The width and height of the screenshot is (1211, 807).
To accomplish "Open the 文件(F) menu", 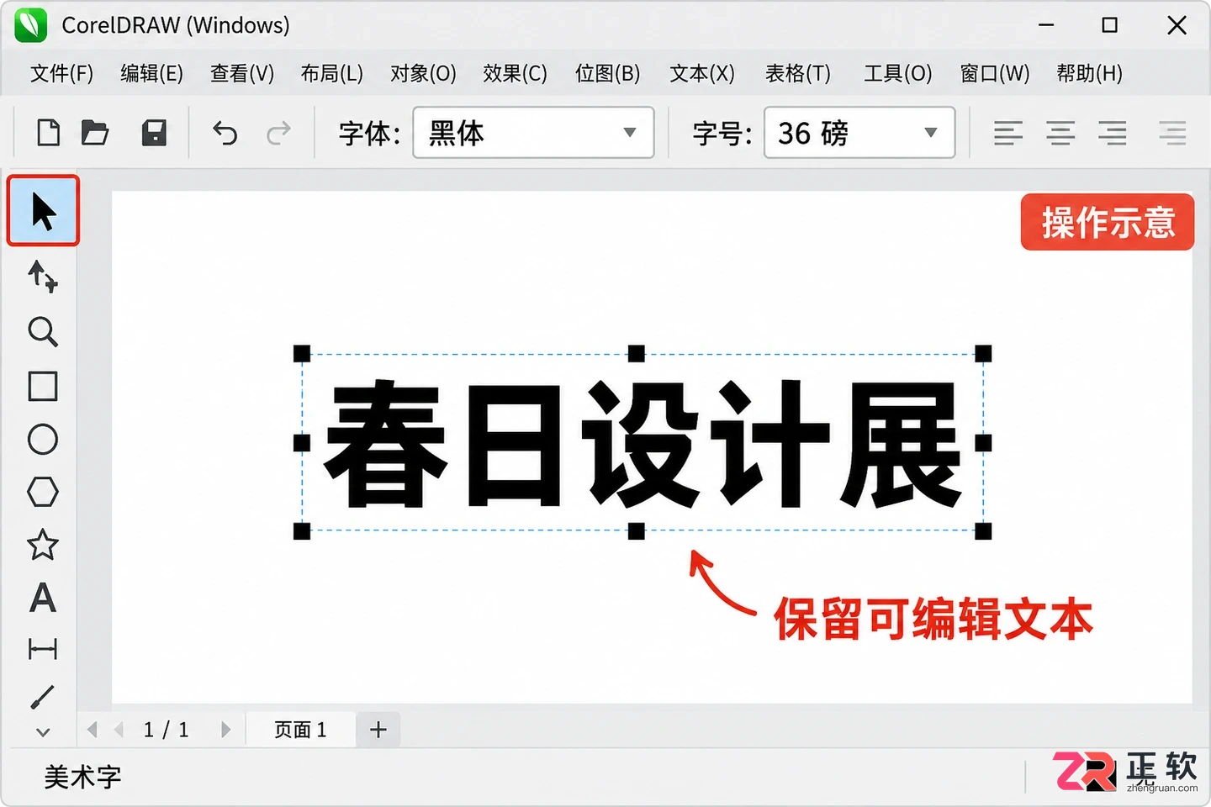I will tap(61, 73).
